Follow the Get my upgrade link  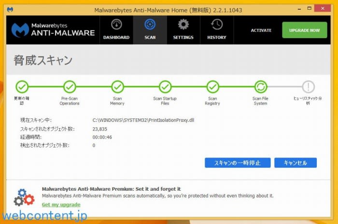coord(61,205)
